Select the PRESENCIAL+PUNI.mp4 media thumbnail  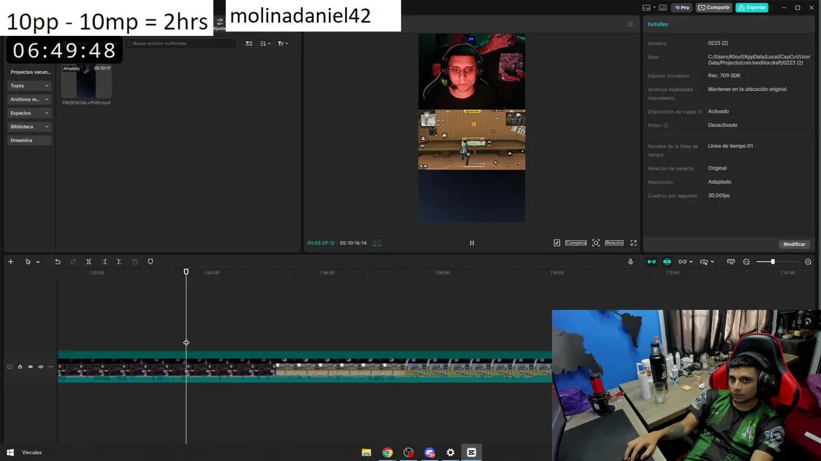[x=87, y=81]
